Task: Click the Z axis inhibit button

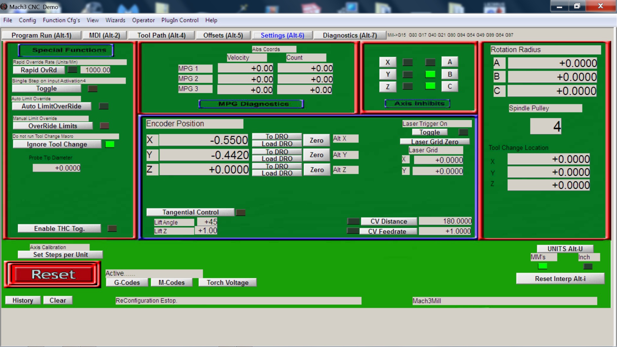Action: (387, 87)
